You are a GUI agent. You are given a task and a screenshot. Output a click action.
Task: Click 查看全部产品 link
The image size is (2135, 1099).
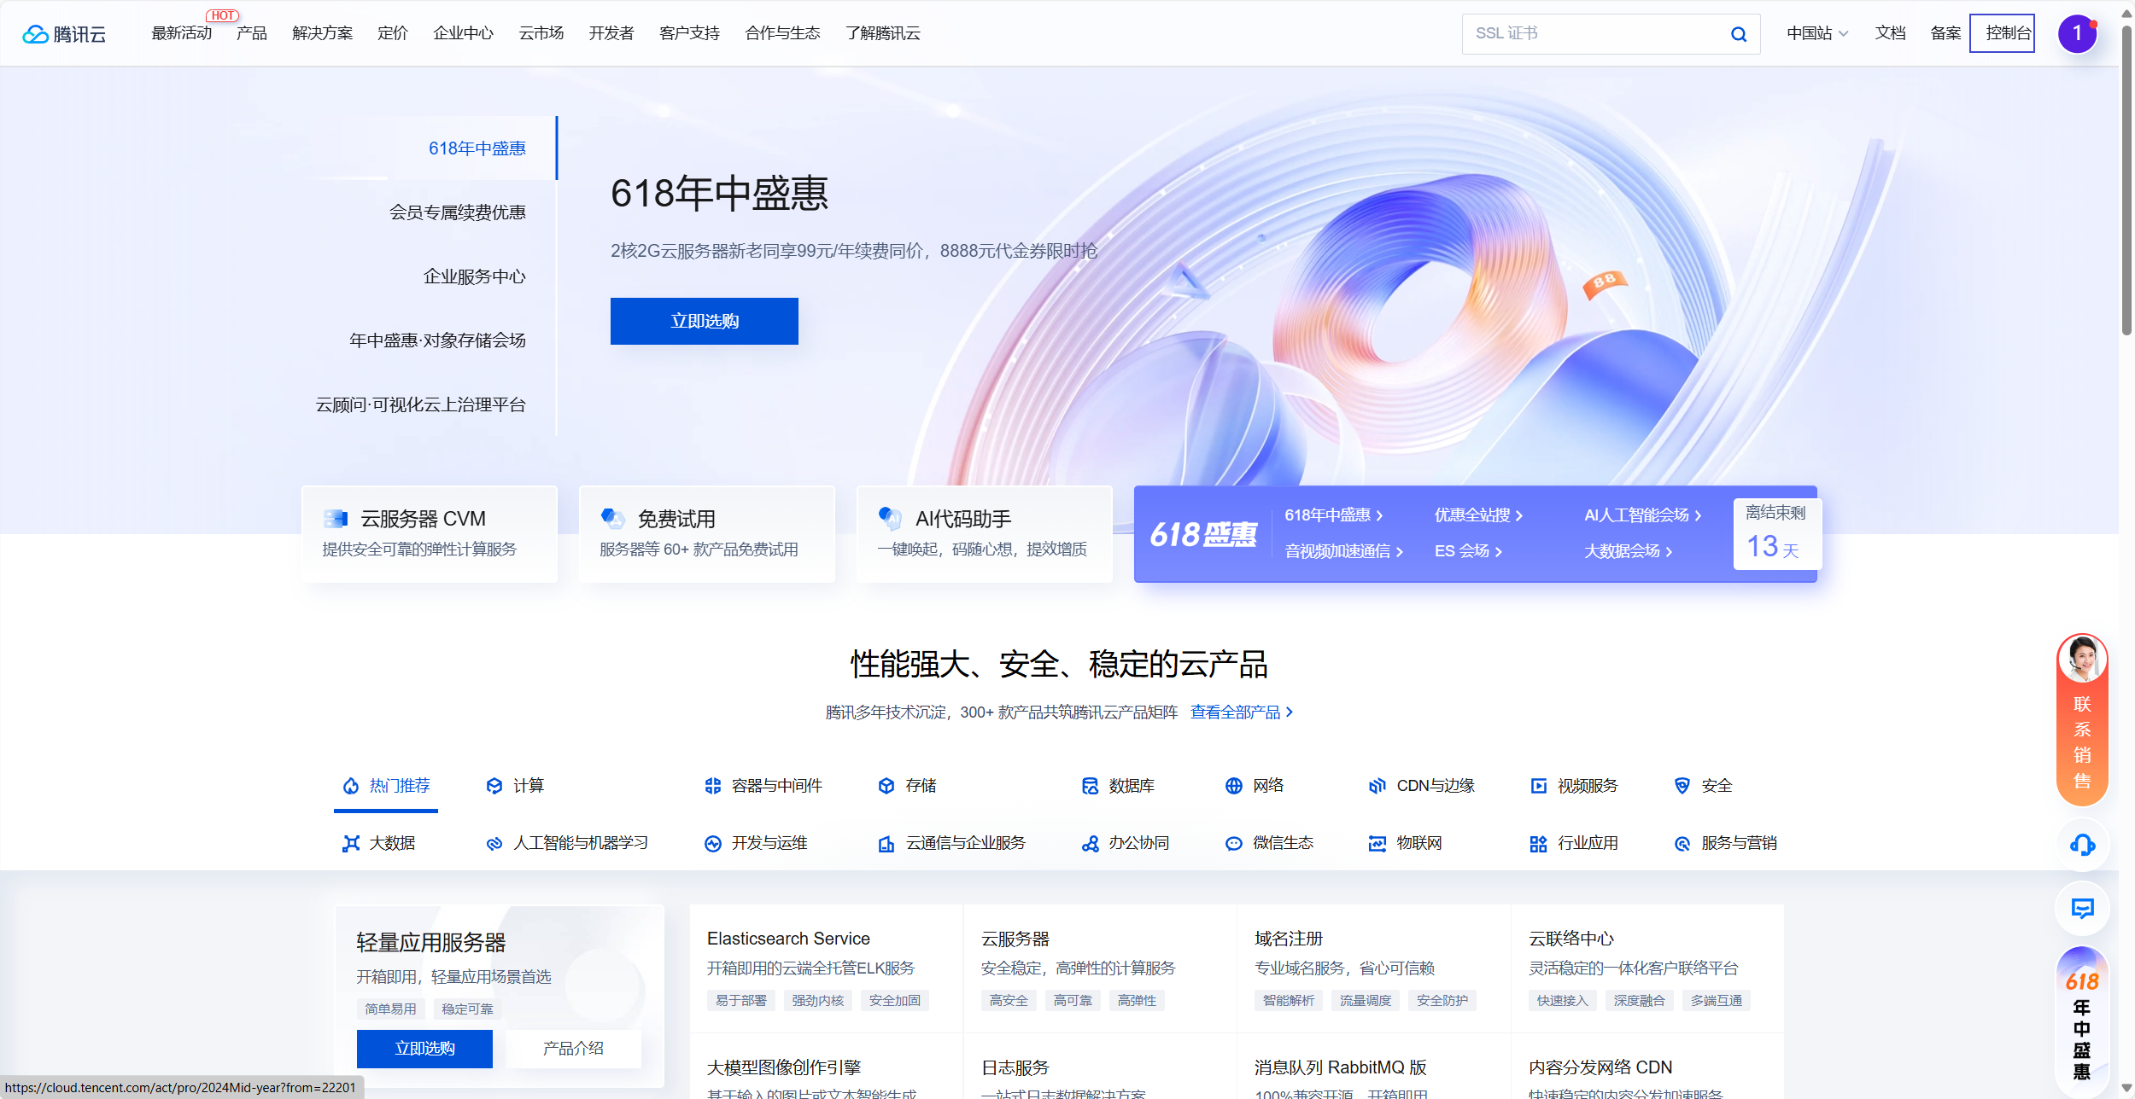click(1242, 712)
